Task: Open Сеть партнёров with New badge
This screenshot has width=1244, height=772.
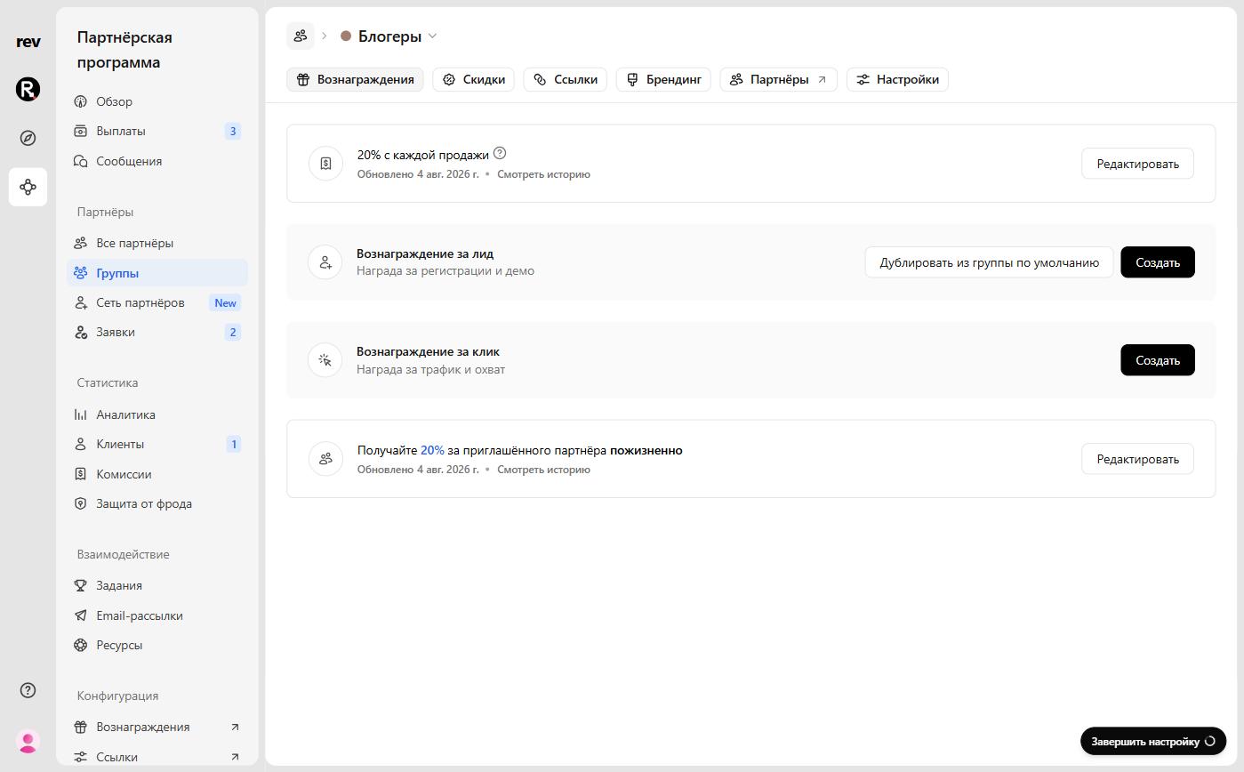Action: click(x=157, y=302)
